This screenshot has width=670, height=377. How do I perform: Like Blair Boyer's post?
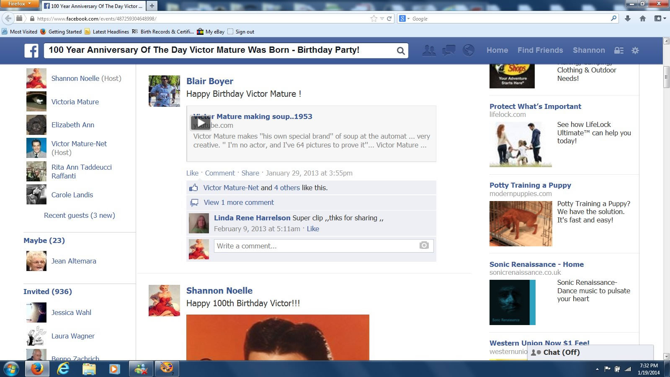point(192,173)
